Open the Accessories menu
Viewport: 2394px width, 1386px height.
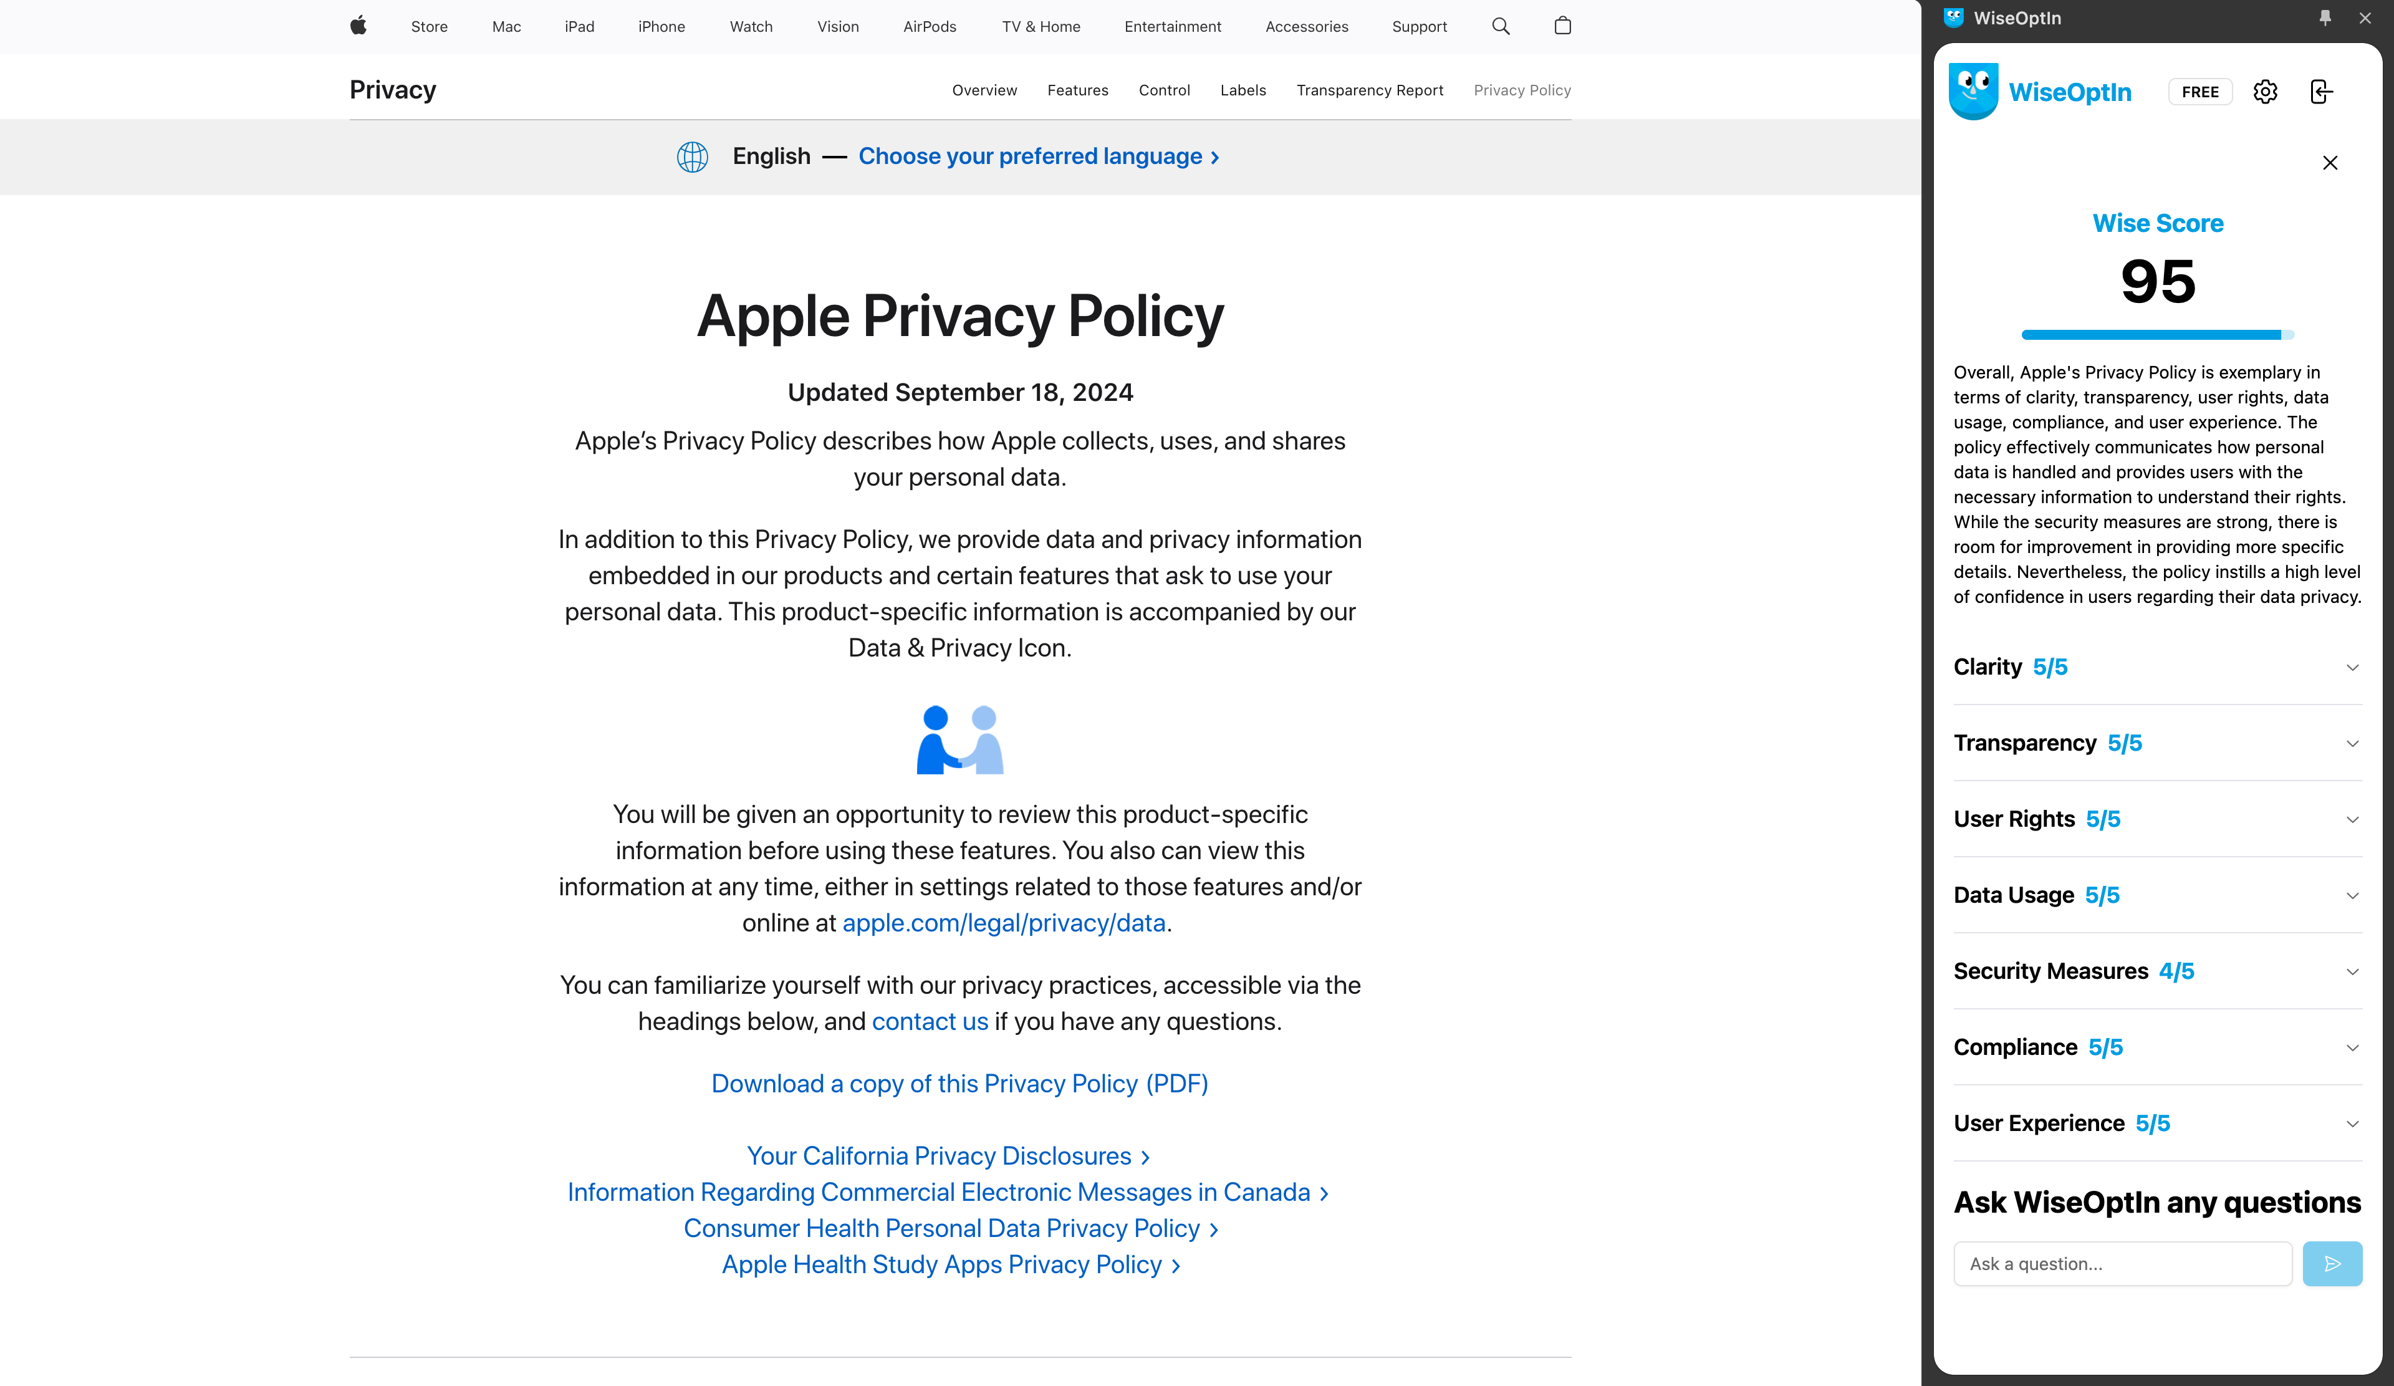(1306, 27)
